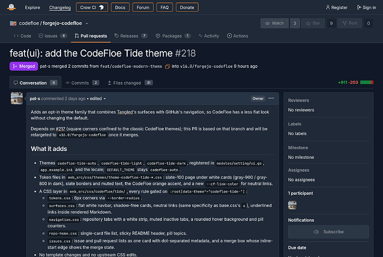
Task: Click the '+911 -203' diff count
Action: click(348, 82)
